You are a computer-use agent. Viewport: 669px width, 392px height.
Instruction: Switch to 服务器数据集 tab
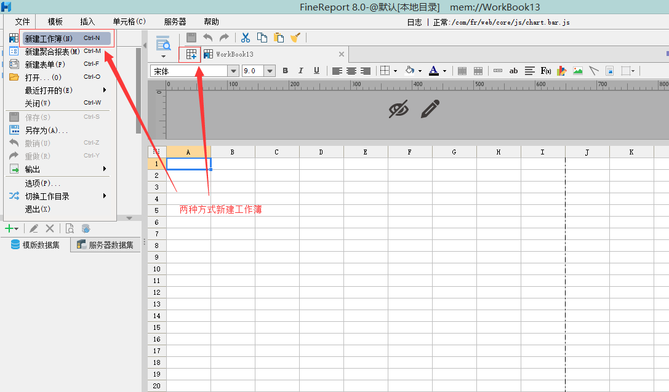105,245
